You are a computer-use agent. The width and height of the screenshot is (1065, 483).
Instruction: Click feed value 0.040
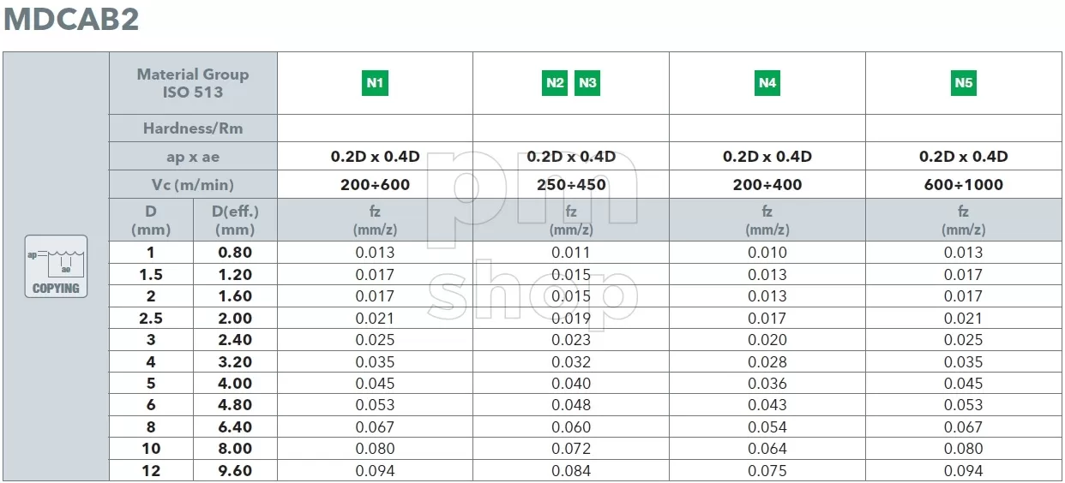click(571, 384)
